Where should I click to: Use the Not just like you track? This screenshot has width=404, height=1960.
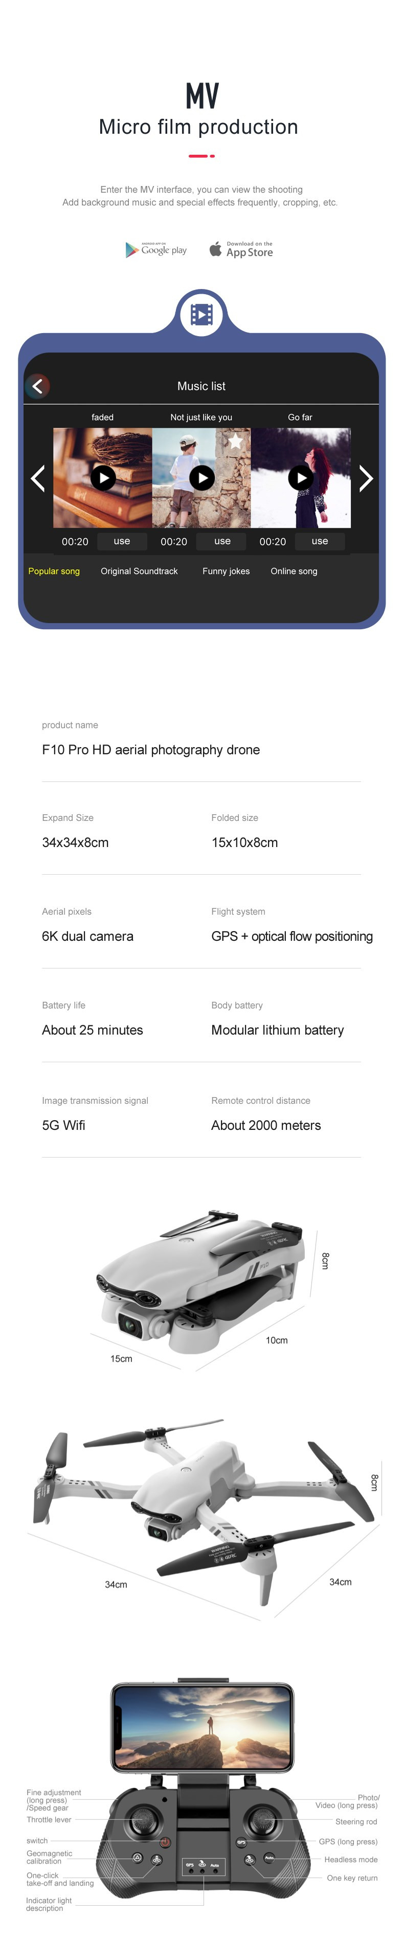tap(222, 541)
